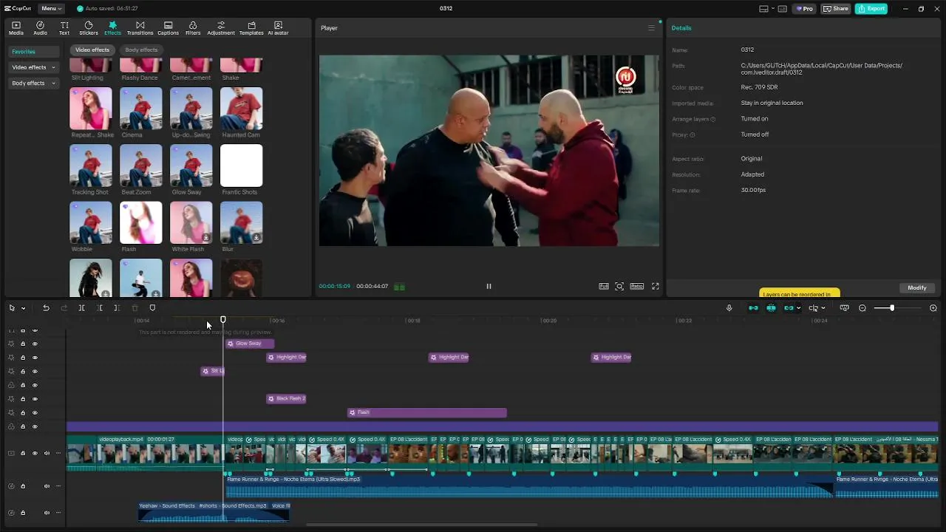The image size is (946, 532).
Task: Hide the Glow Sway effect track
Action: (x=35, y=344)
